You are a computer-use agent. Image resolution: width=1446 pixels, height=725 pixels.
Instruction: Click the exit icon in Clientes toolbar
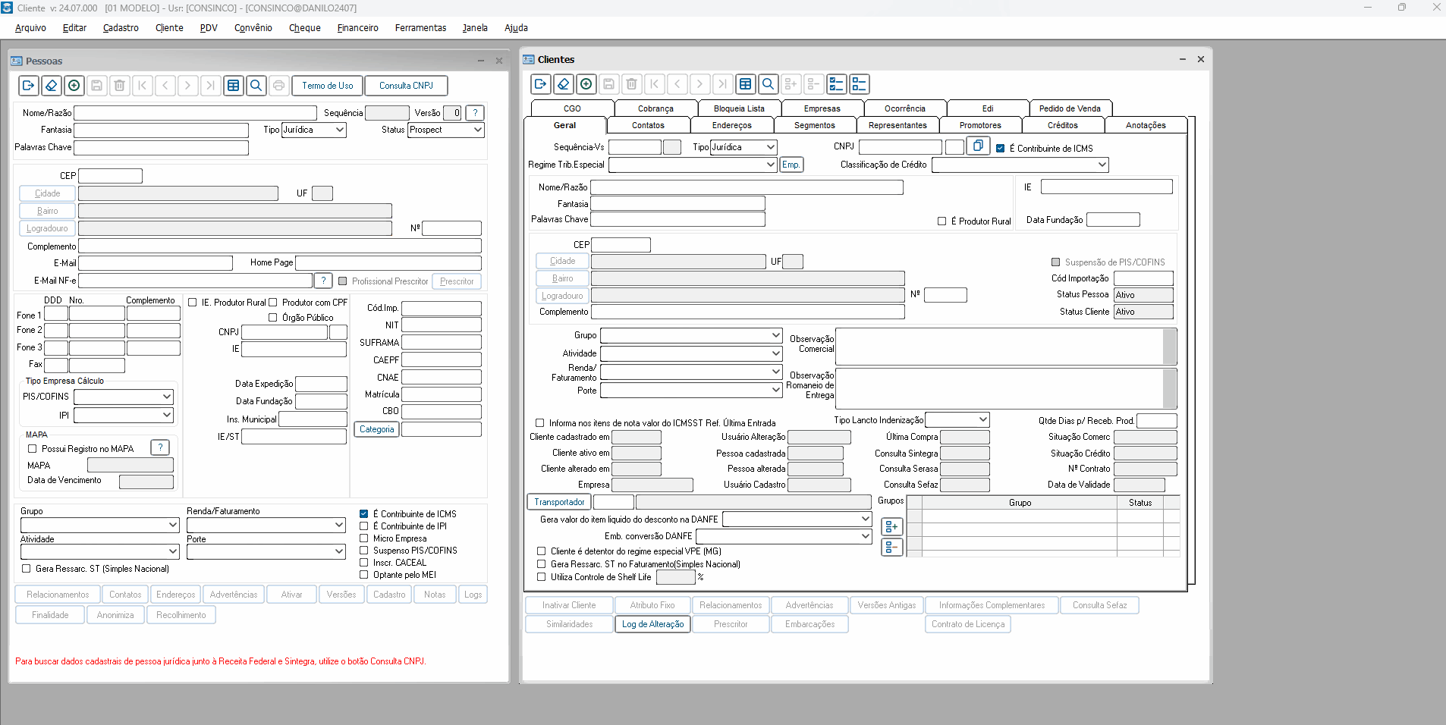pyautogui.click(x=540, y=84)
